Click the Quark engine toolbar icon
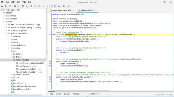This screenshot has height=97, width=174. (x=55, y=6)
